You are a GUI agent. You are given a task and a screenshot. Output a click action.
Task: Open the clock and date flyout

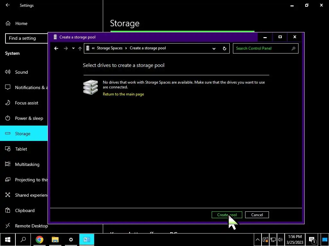[x=295, y=240]
